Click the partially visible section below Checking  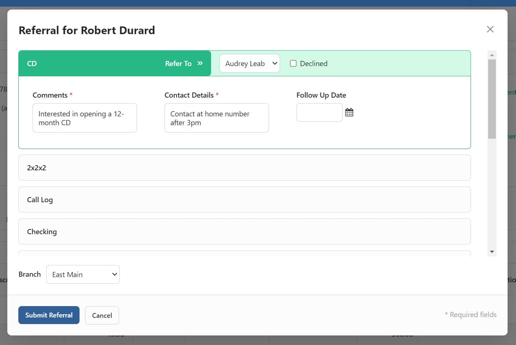coord(244,254)
